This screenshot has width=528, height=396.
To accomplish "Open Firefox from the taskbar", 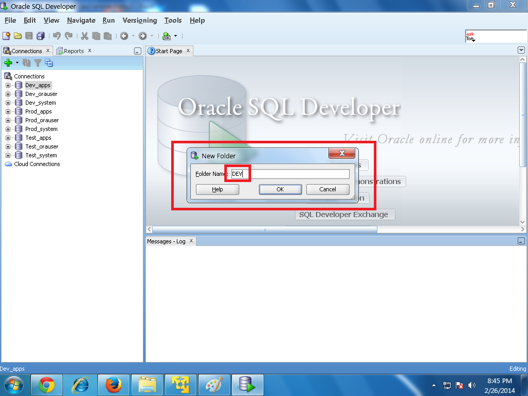I will point(113,385).
